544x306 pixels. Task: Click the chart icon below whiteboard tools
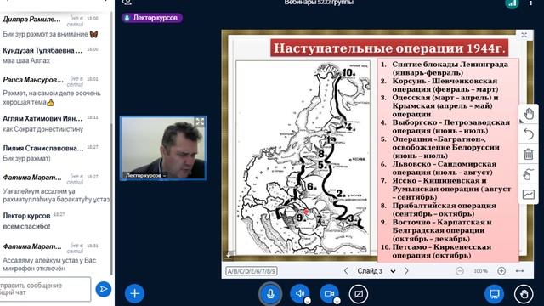[529, 195]
